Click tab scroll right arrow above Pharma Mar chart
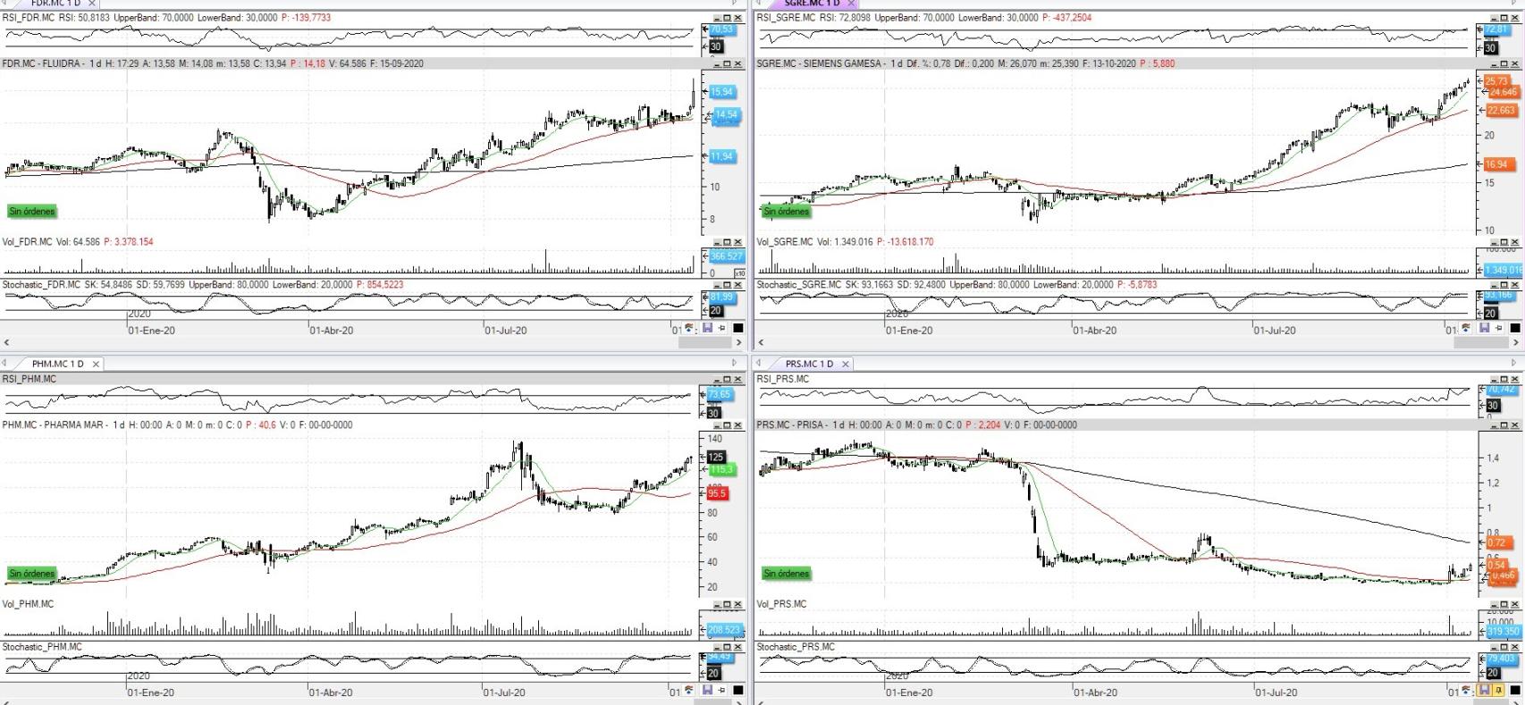The width and height of the screenshot is (1525, 705). [735, 363]
